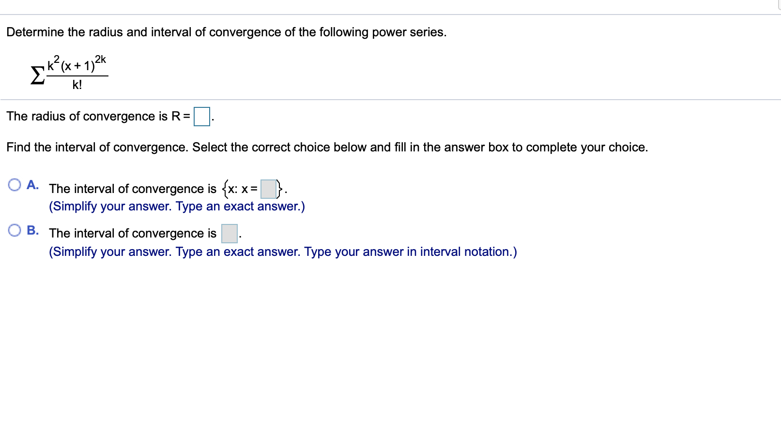
Task: Click the Simplify your answer hint under A
Action: pyautogui.click(x=176, y=206)
